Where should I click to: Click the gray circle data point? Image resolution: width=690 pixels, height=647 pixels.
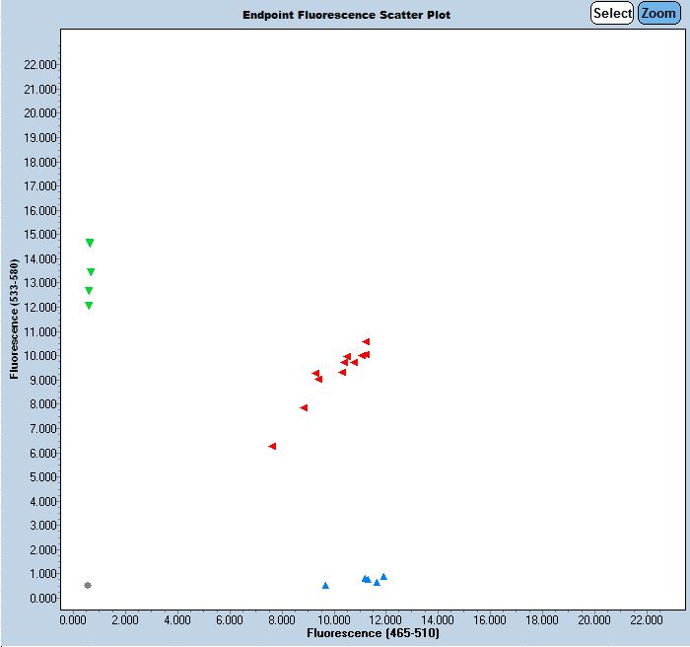pos(88,585)
